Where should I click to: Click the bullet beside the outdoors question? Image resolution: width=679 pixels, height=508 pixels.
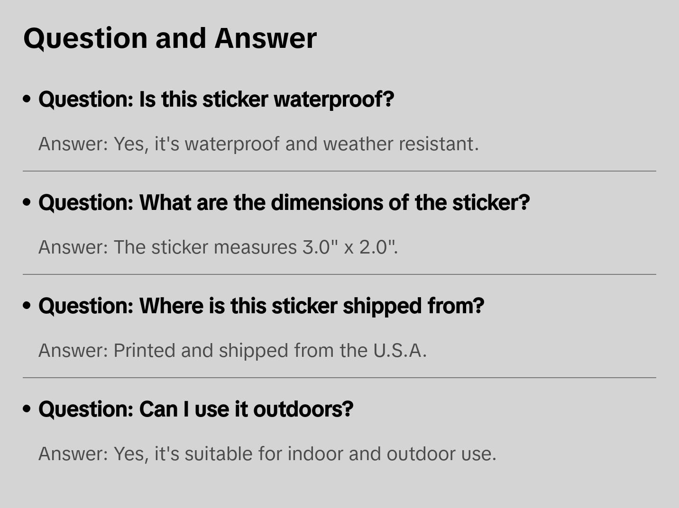[x=27, y=409]
